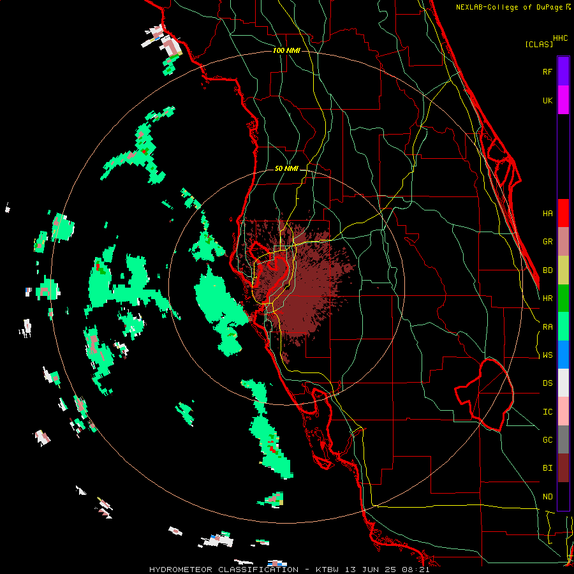The height and width of the screenshot is (574, 574).
Task: Click the GR legend label
Action: (x=547, y=242)
